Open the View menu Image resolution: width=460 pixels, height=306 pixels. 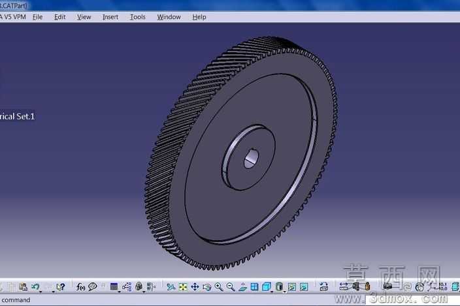(x=84, y=17)
